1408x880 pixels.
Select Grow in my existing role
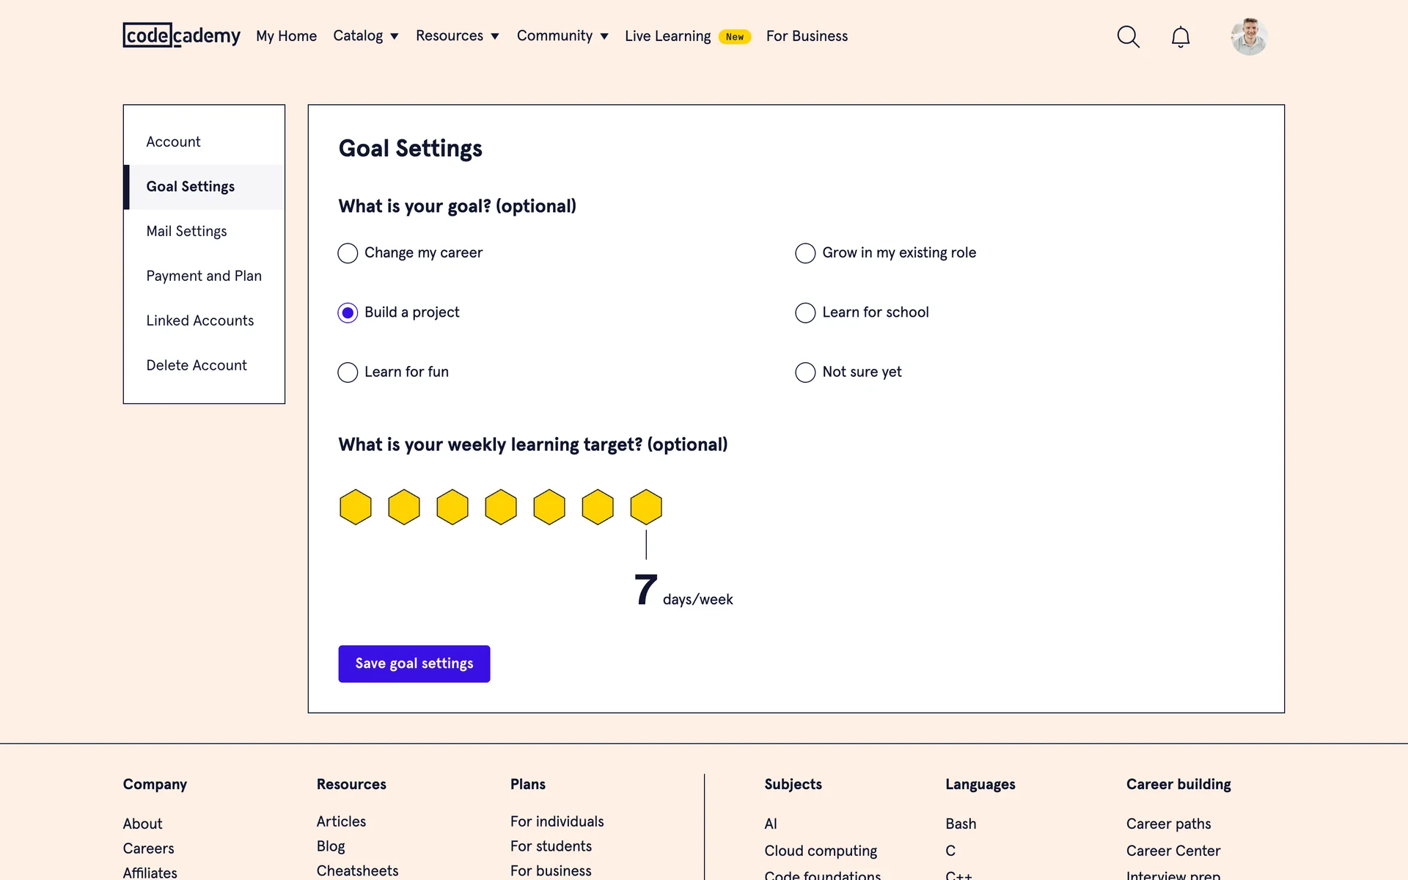tap(805, 253)
